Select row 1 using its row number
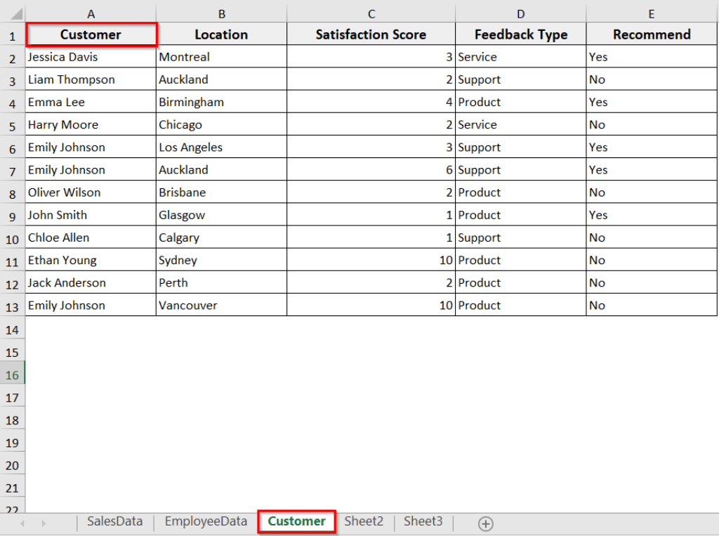The width and height of the screenshot is (719, 536). coord(13,34)
